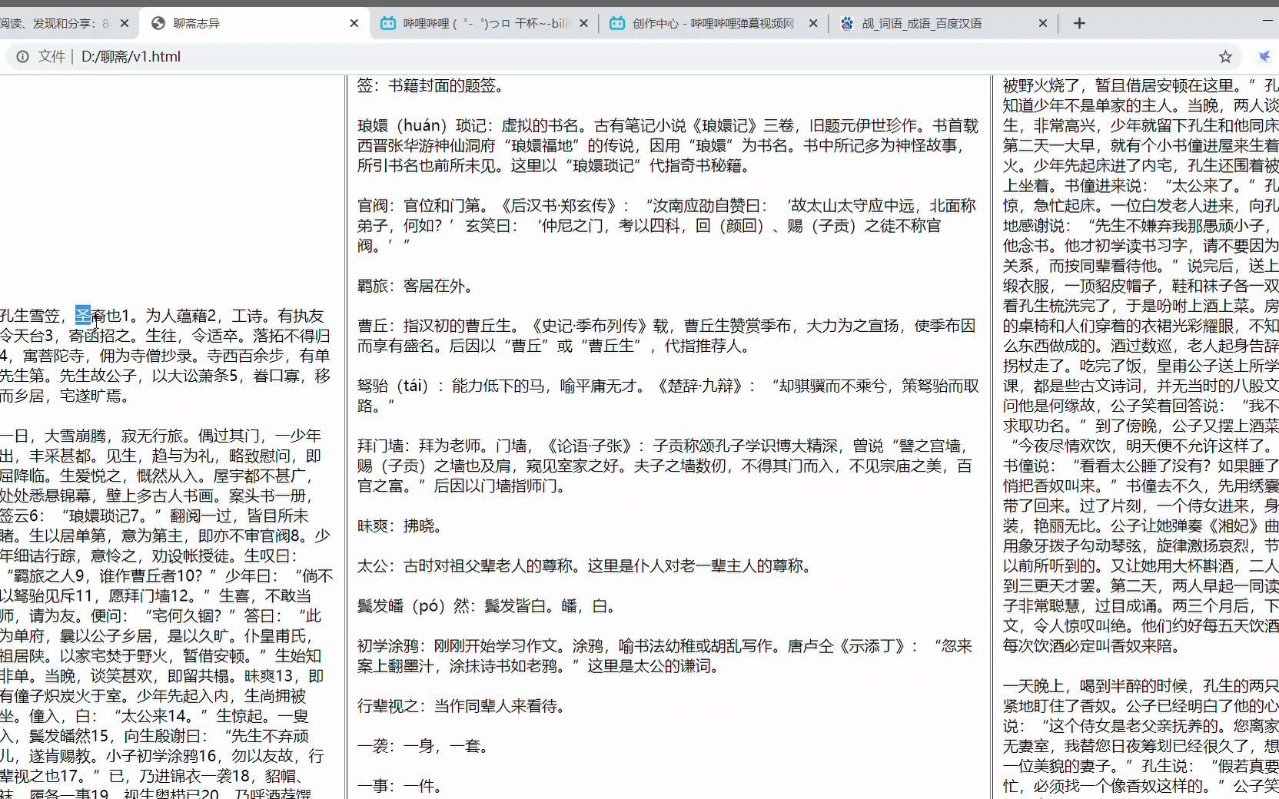
Task: Switch to the 觇_词语_成语_百度汉语 tab
Action: [943, 23]
